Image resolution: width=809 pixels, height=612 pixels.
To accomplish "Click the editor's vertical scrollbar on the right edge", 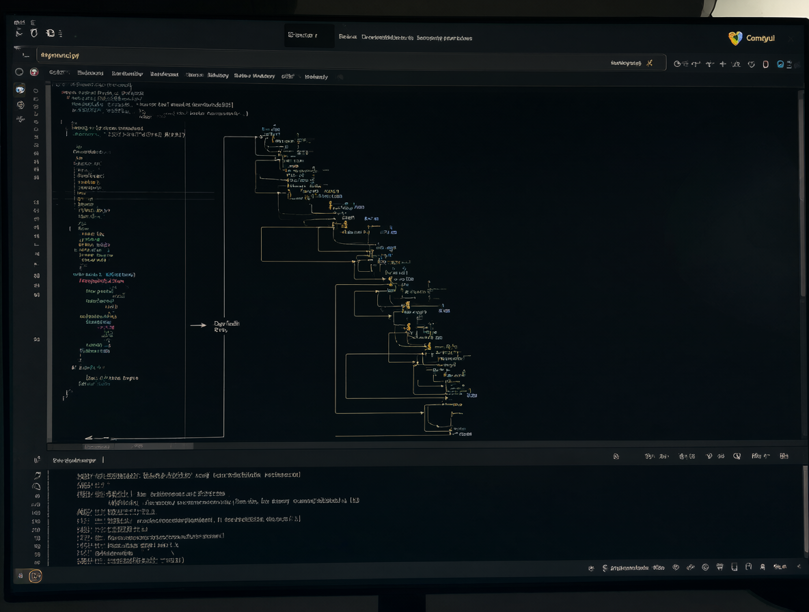I will point(801,193).
